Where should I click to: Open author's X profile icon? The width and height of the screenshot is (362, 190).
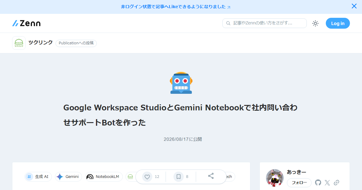click(x=327, y=182)
